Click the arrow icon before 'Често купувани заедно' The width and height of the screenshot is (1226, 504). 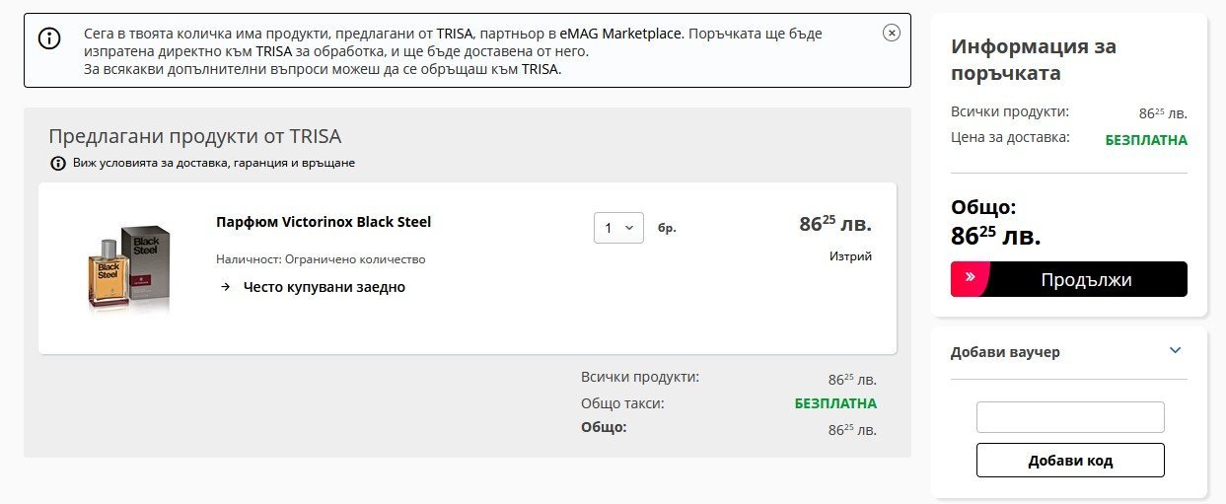[x=225, y=287]
